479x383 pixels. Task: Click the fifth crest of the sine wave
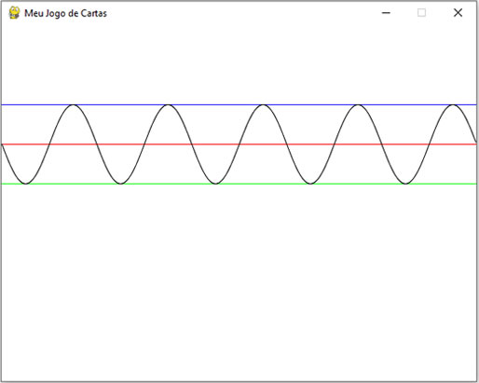[453, 105]
